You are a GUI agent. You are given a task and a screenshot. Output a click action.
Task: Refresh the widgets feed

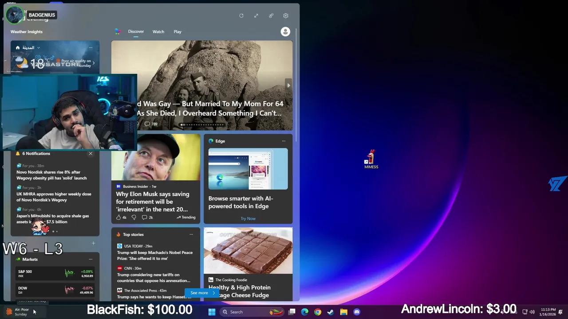(x=241, y=16)
